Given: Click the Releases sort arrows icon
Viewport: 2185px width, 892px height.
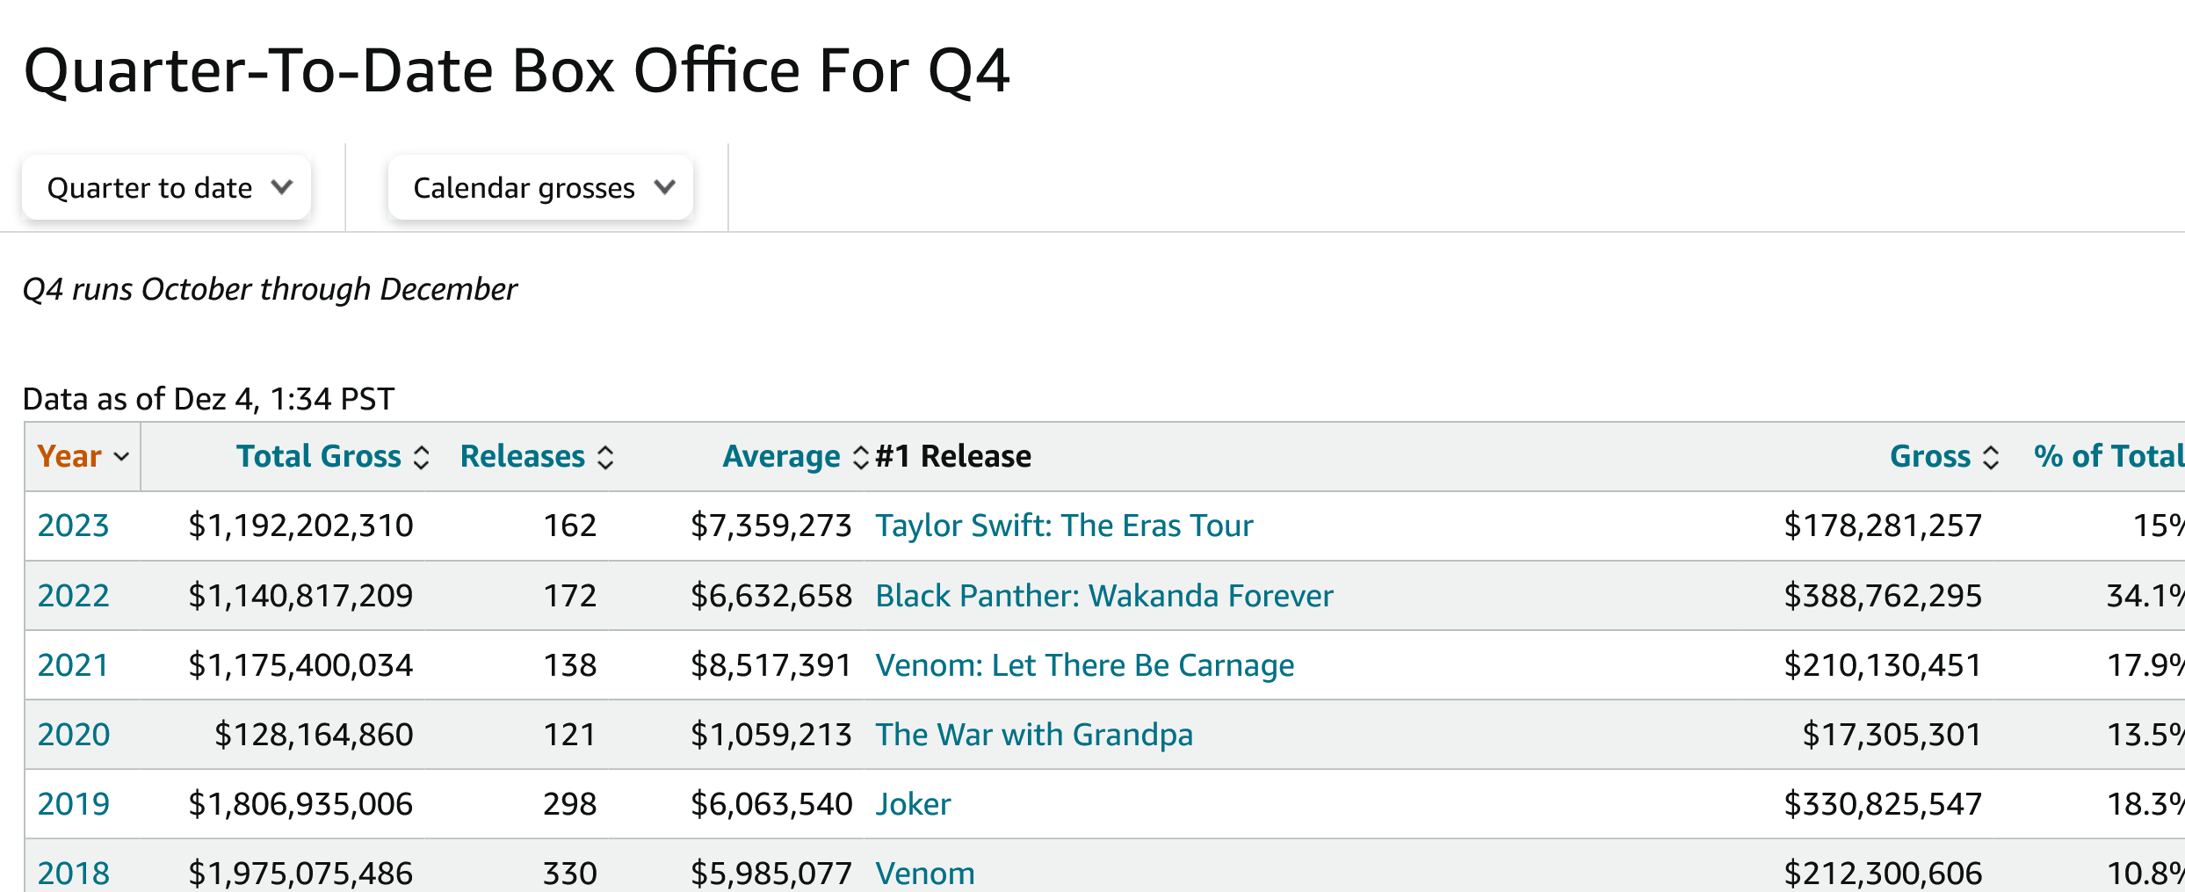Looking at the screenshot, I should coord(605,457).
